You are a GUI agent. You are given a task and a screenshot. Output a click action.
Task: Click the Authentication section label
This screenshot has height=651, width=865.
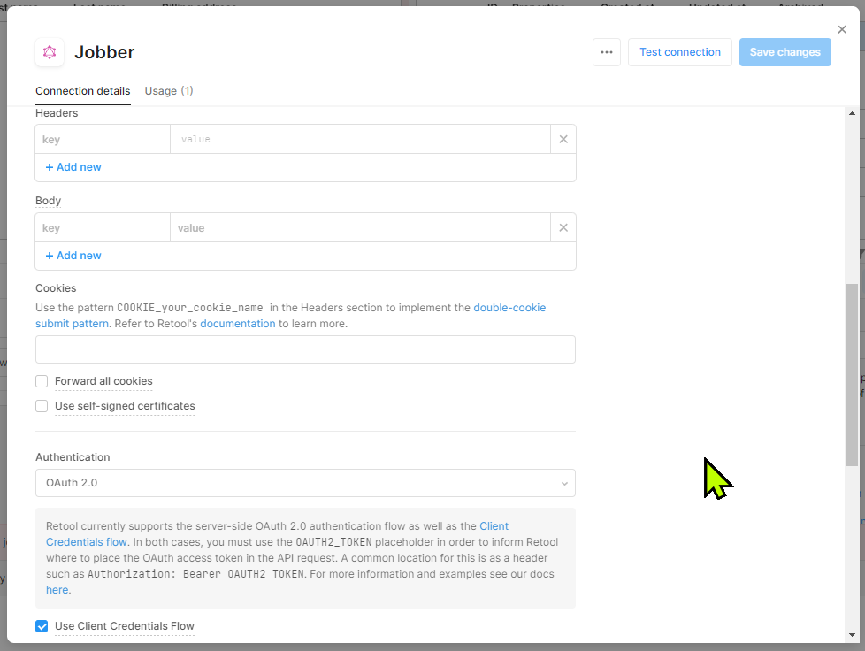pos(73,456)
